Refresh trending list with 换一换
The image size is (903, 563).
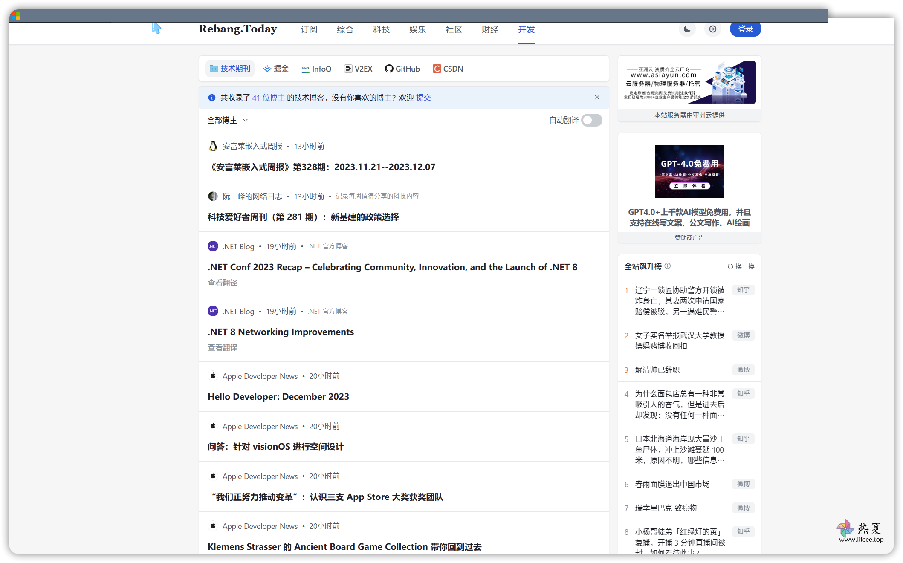pyautogui.click(x=741, y=266)
